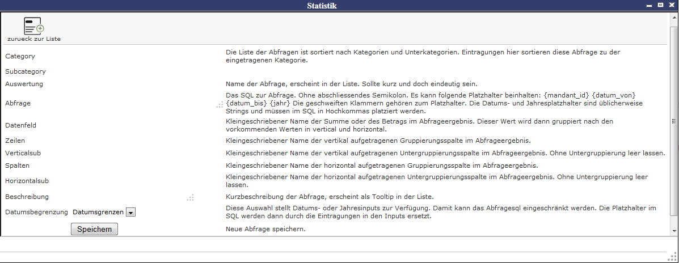Minimize the Statistik window

[x=650, y=5]
